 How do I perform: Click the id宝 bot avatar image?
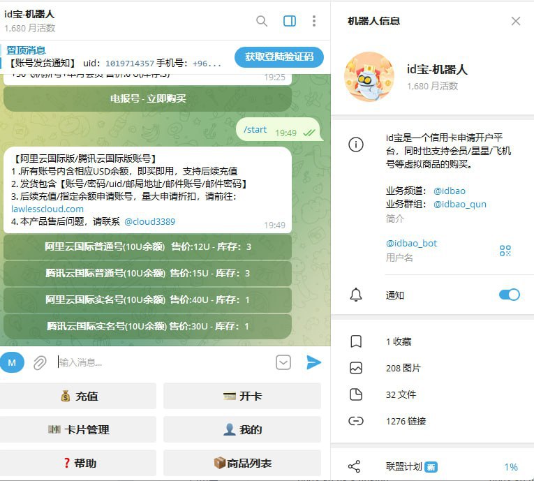(x=369, y=77)
